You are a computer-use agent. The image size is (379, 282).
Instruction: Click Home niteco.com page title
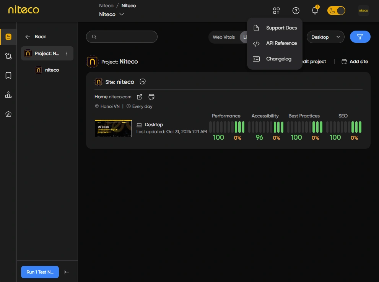point(113,97)
